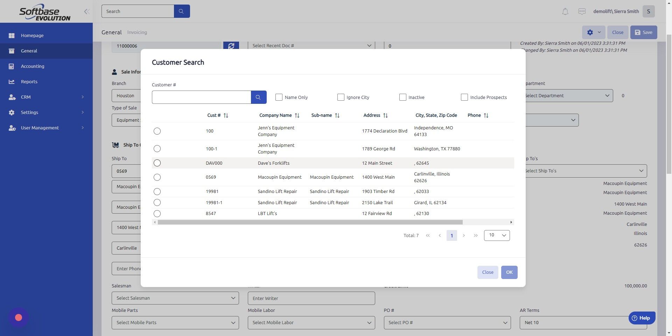The image size is (672, 336).
Task: Open Select PO # dropdown
Action: pos(447,322)
